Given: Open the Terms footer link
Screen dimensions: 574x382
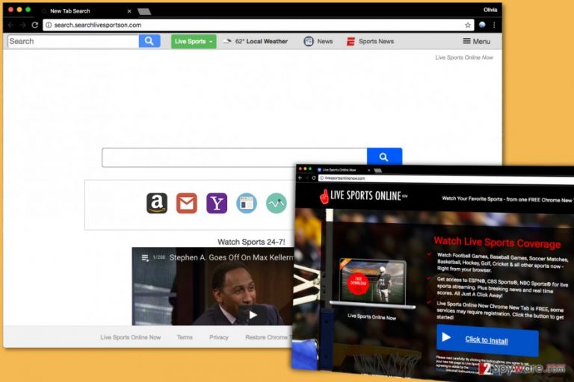Looking at the screenshot, I should tap(185, 337).
